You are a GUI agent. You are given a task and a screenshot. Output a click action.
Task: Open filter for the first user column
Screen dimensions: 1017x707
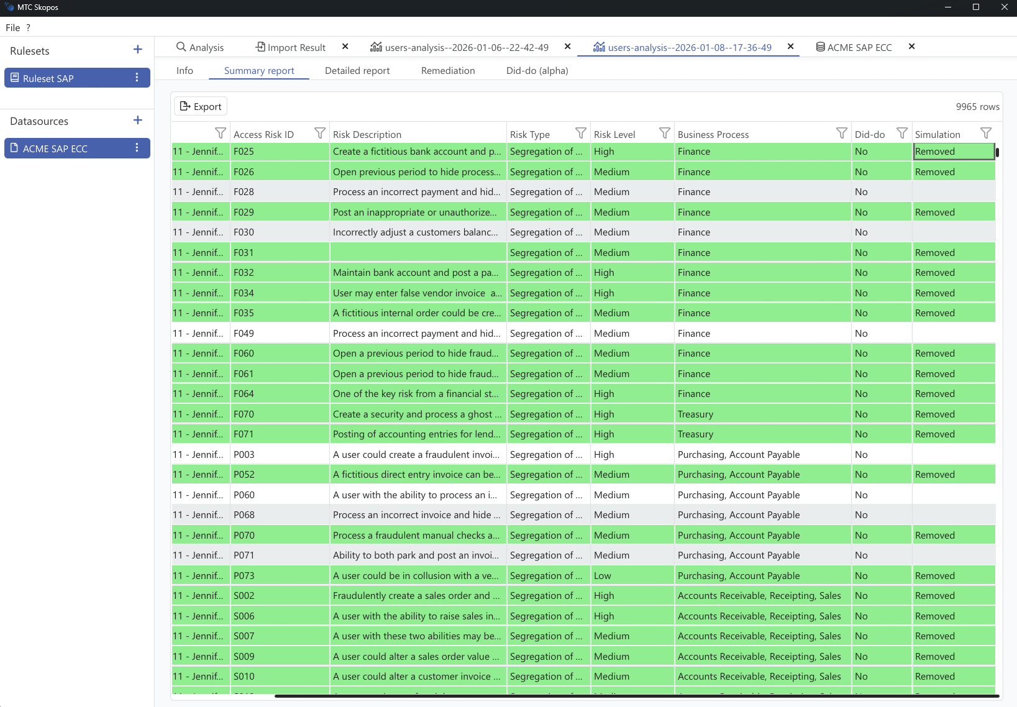coord(220,134)
